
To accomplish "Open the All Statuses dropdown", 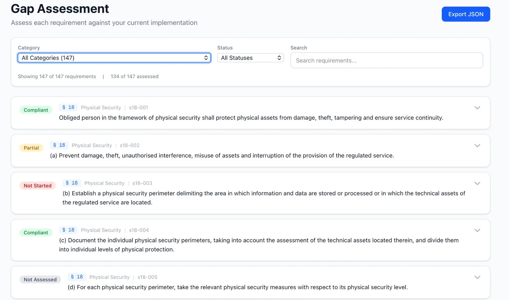I will coord(250,58).
